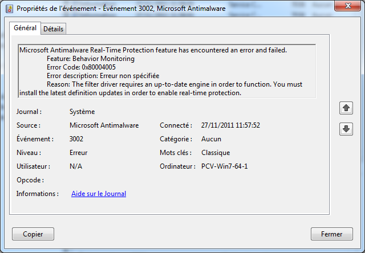Click the event properties title bar icon
The width and height of the screenshot is (365, 253).
9,9
